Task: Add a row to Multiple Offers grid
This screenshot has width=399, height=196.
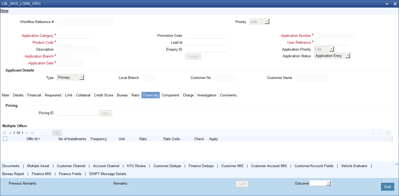Action: tap(373, 133)
